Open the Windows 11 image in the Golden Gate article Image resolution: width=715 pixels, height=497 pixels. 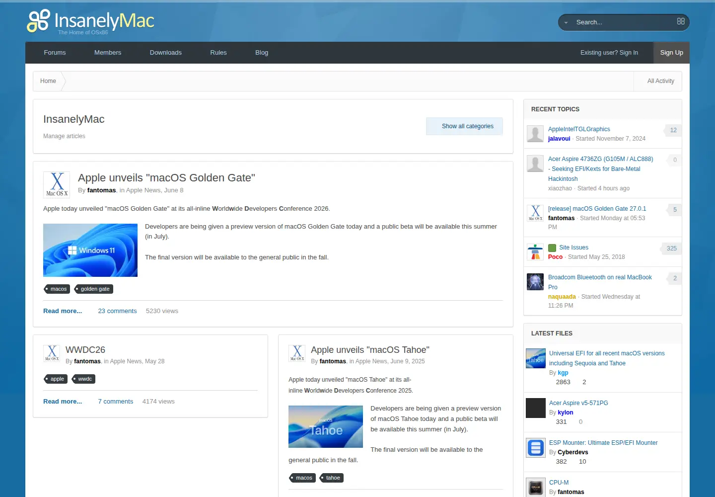point(90,250)
